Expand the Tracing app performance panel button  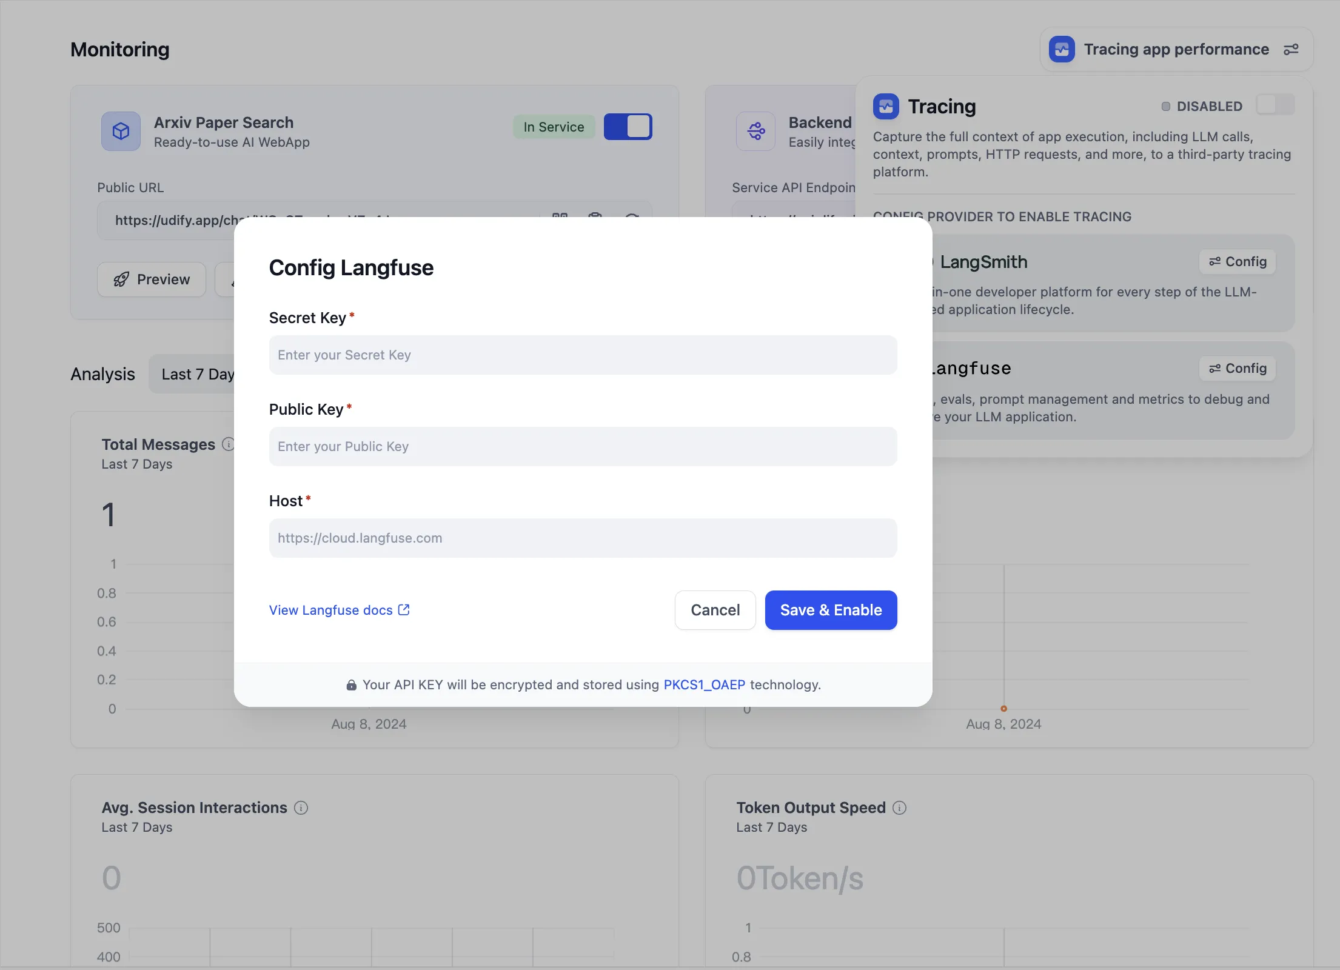coord(1176,50)
